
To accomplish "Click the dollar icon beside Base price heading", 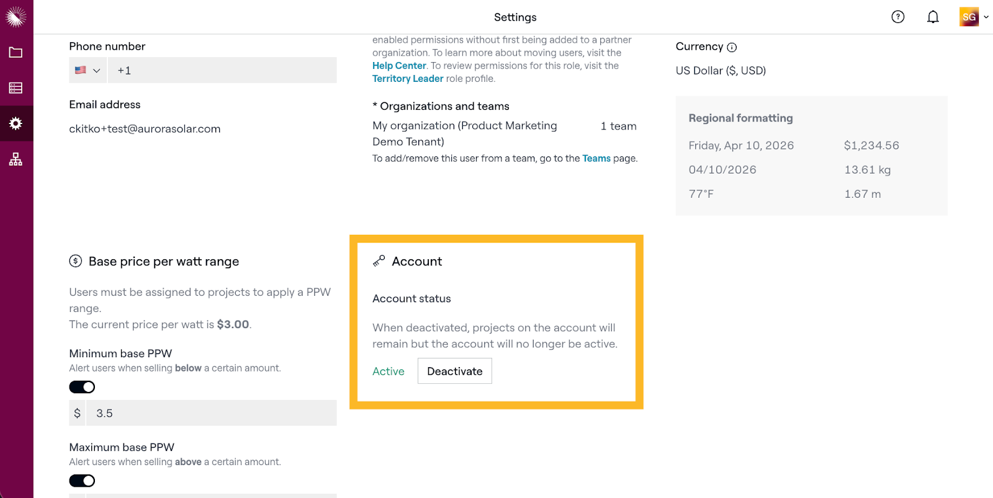I will tap(76, 261).
